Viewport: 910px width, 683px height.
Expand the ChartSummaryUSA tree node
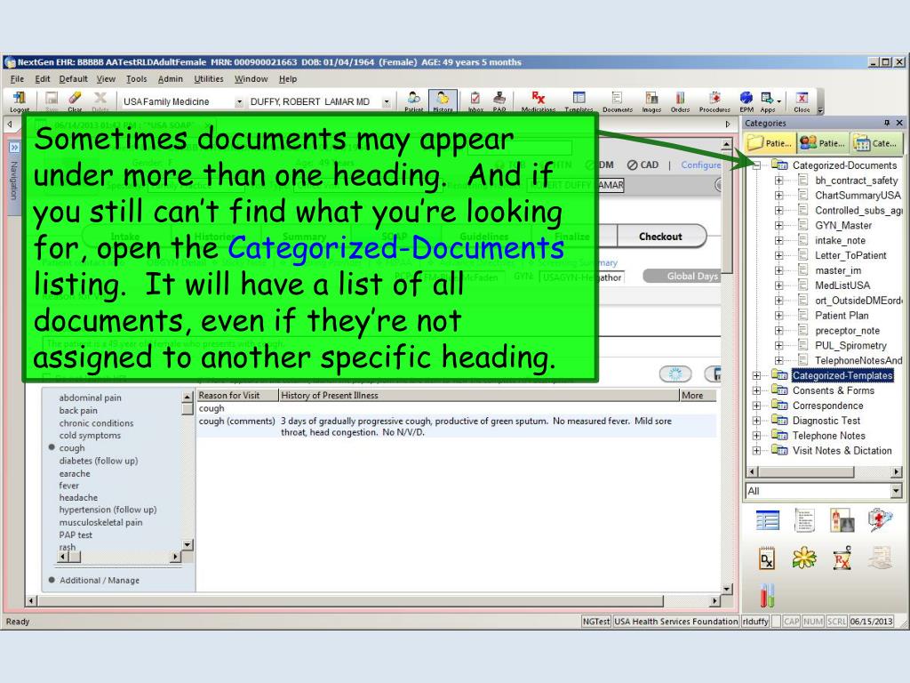point(778,195)
